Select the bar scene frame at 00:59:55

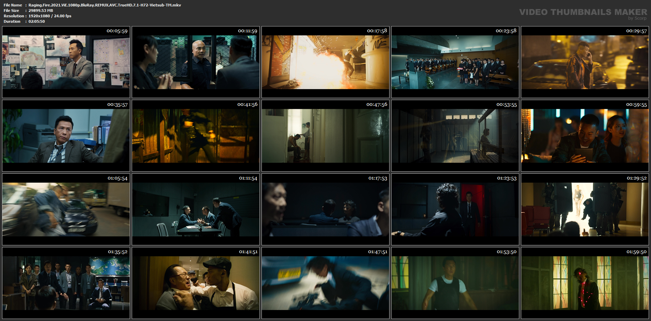(x=585, y=136)
